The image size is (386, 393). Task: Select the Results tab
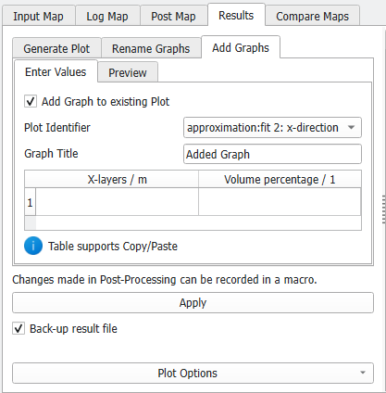point(236,15)
